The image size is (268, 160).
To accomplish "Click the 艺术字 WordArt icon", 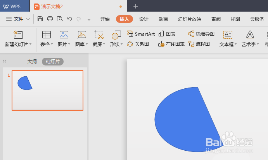I will [x=250, y=35].
